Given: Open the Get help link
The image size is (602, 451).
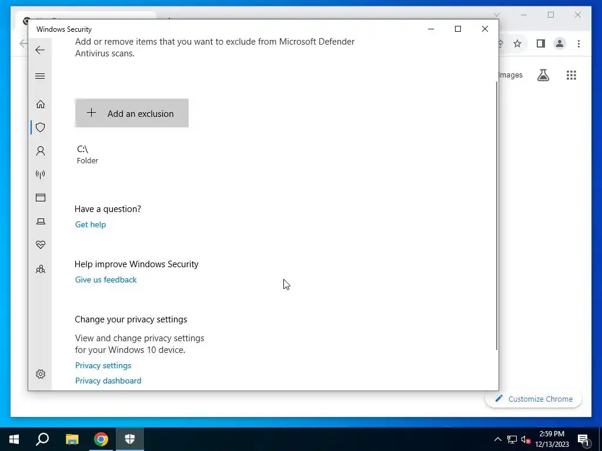Looking at the screenshot, I should [90, 224].
